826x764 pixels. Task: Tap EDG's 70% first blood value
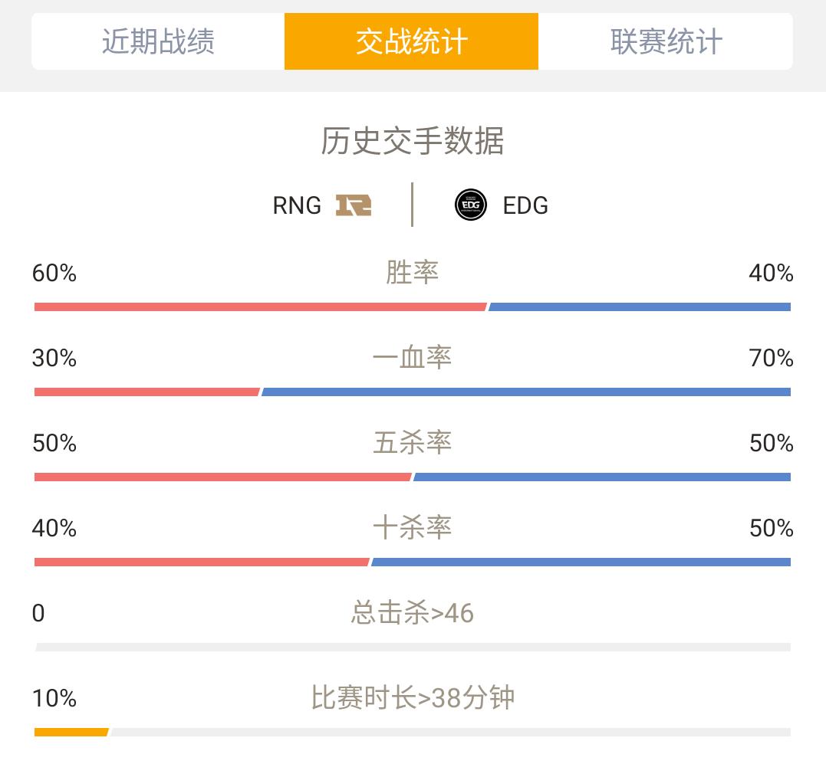click(772, 359)
